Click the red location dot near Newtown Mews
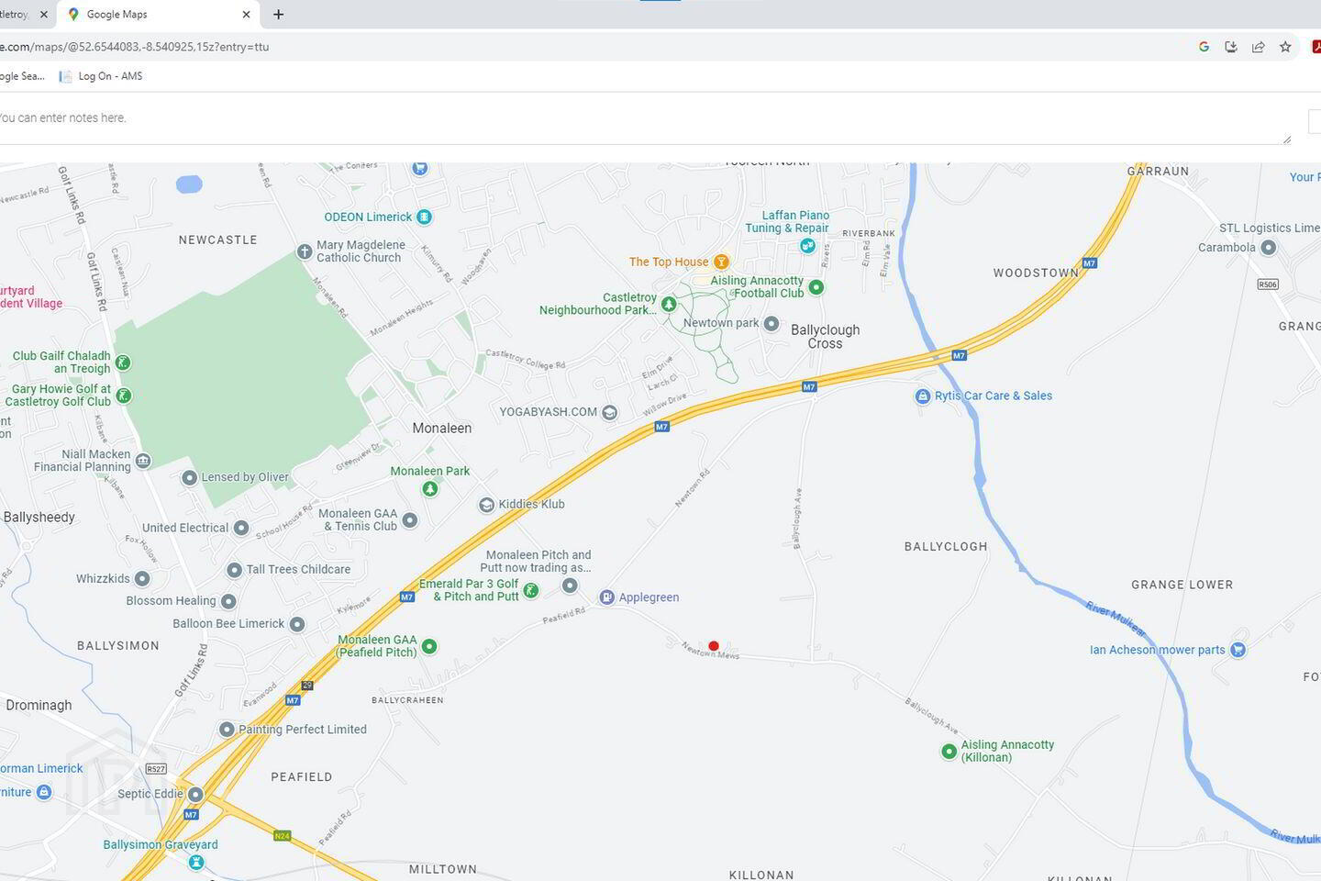Screen dimensions: 1321x881 tap(714, 646)
